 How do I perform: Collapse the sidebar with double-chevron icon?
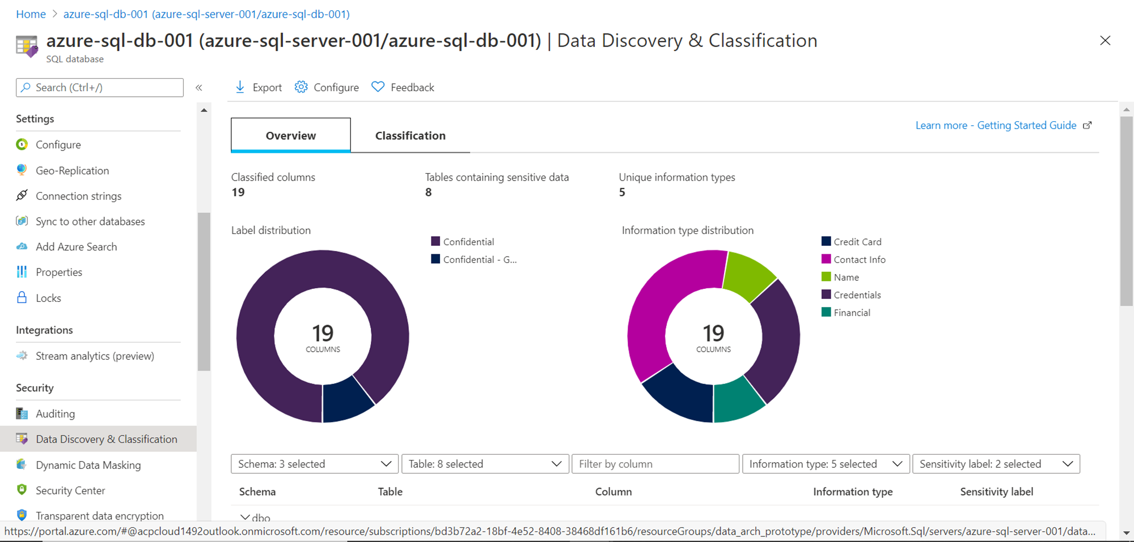tap(199, 87)
